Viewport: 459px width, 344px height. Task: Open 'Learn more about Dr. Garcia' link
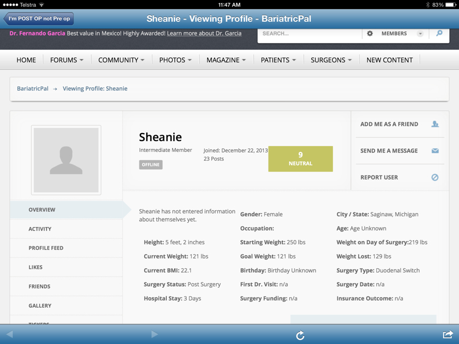point(204,33)
